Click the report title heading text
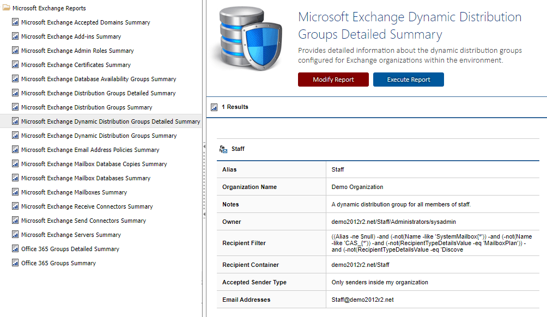Image resolution: width=547 pixels, height=317 pixels. click(x=410, y=26)
